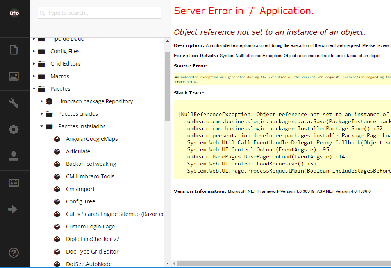Select the Macros tree item

pos(60,76)
